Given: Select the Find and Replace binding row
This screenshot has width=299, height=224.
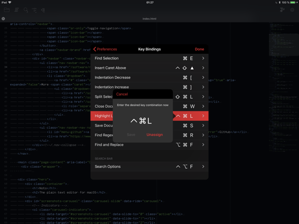Looking at the screenshot, I should click(x=149, y=145).
